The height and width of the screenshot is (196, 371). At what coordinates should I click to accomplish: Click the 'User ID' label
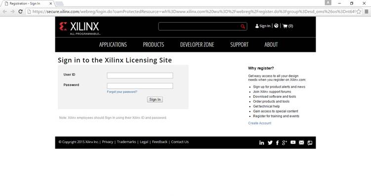click(69, 75)
